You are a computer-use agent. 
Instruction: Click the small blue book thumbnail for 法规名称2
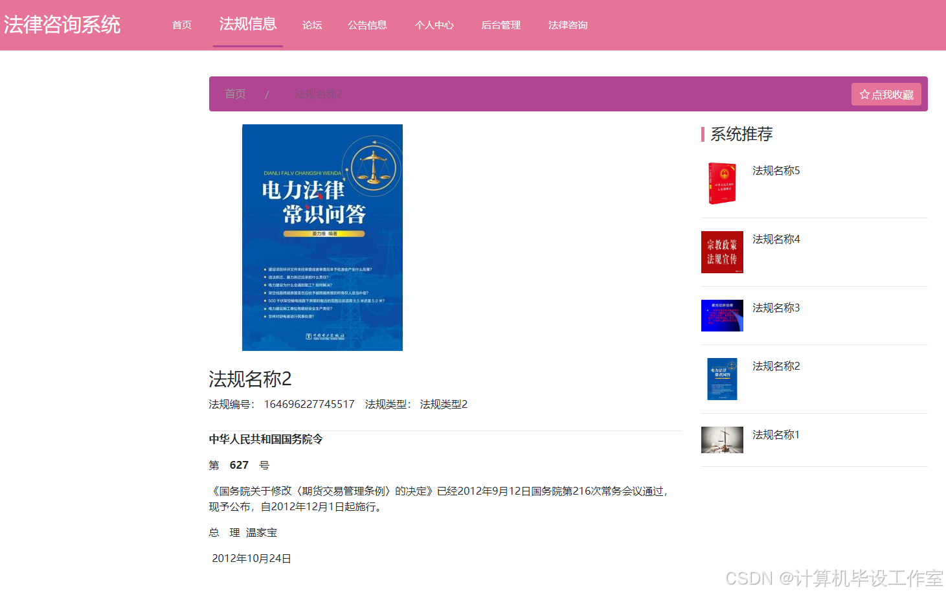[722, 379]
